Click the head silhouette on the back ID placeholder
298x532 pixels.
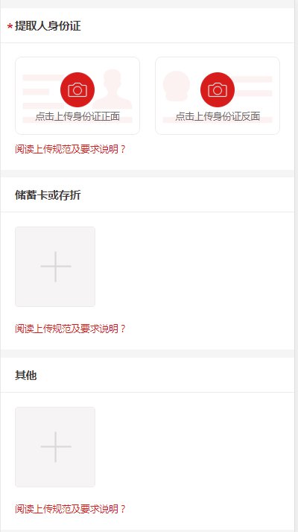pyautogui.click(x=176, y=86)
